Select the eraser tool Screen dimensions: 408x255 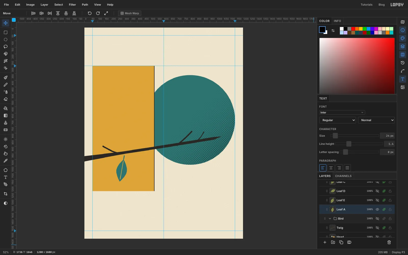(6, 99)
